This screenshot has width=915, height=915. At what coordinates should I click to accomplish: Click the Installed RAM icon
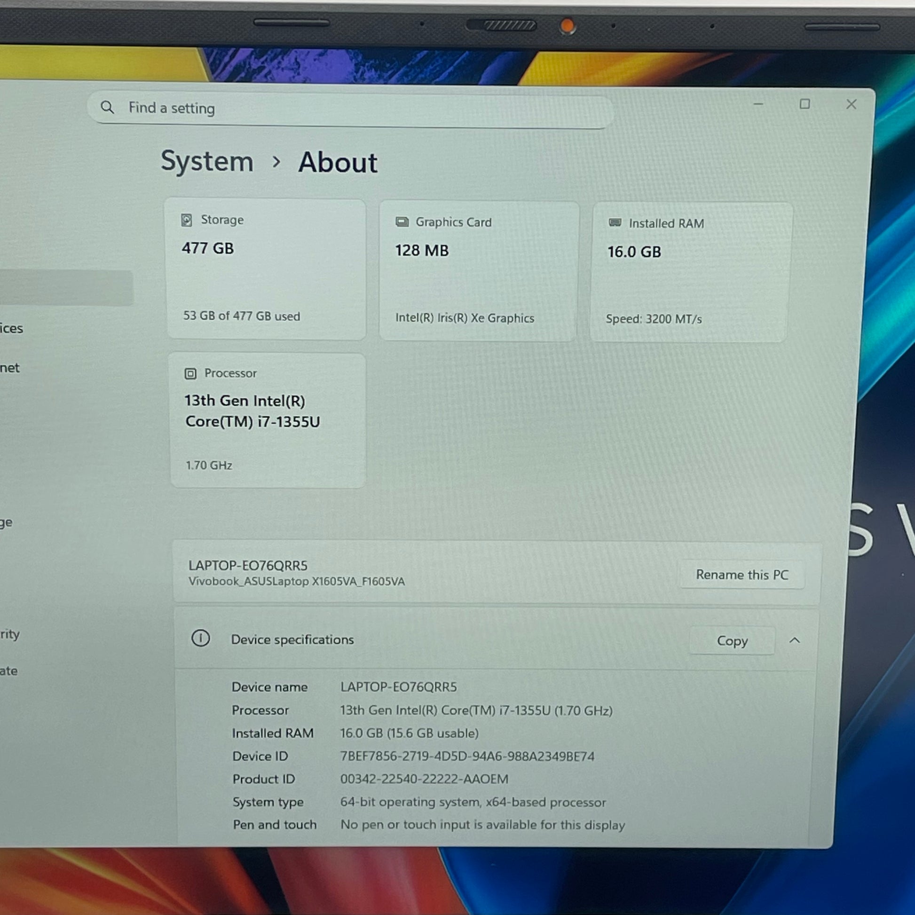615,222
